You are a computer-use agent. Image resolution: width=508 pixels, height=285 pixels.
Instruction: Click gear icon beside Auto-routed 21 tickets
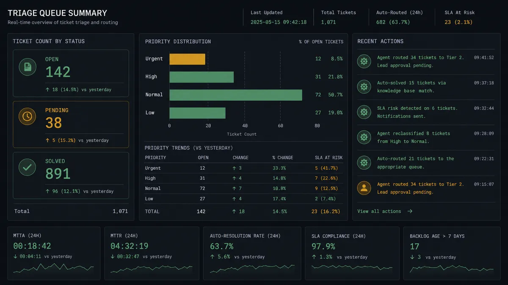click(364, 163)
